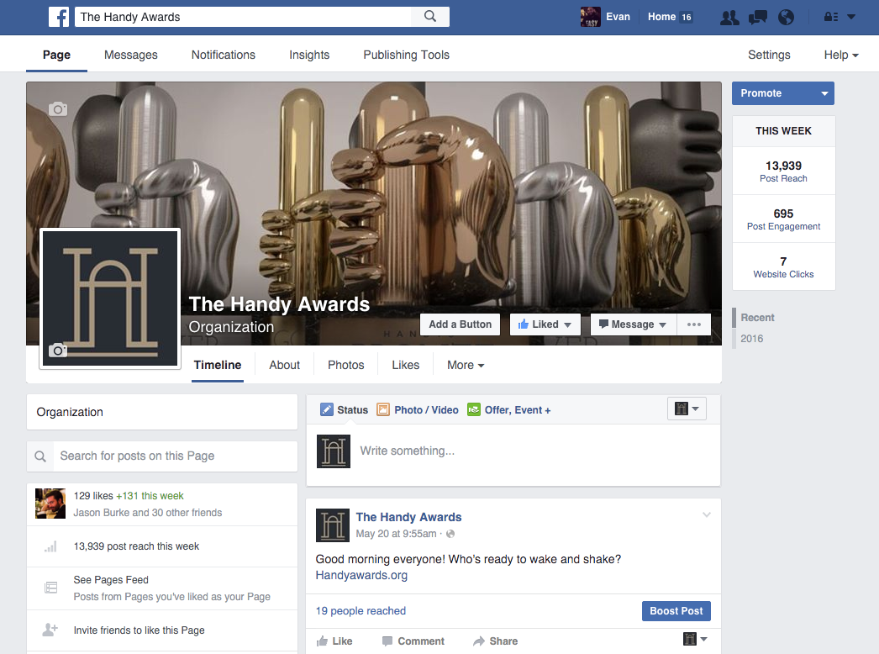Open the privacy shortcuts lock icon
This screenshot has width=879, height=654.
pos(831,17)
